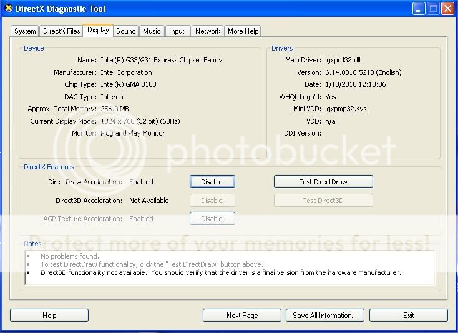458x333 pixels.
Task: Switch to the Input tab
Action: [177, 31]
